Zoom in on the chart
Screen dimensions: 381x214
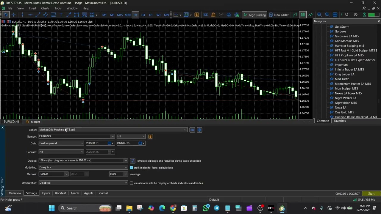pyautogui.click(x=319, y=15)
